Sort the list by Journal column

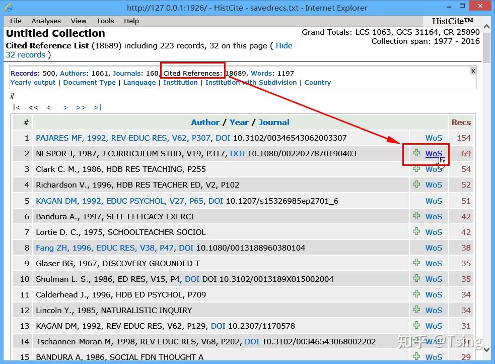(x=274, y=123)
